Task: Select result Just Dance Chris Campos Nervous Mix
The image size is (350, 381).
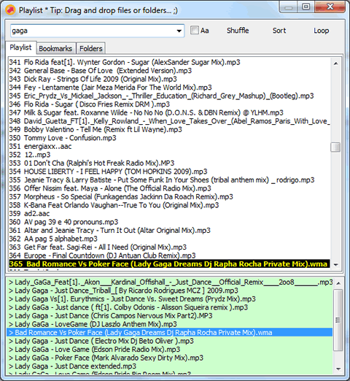Action: click(170, 316)
